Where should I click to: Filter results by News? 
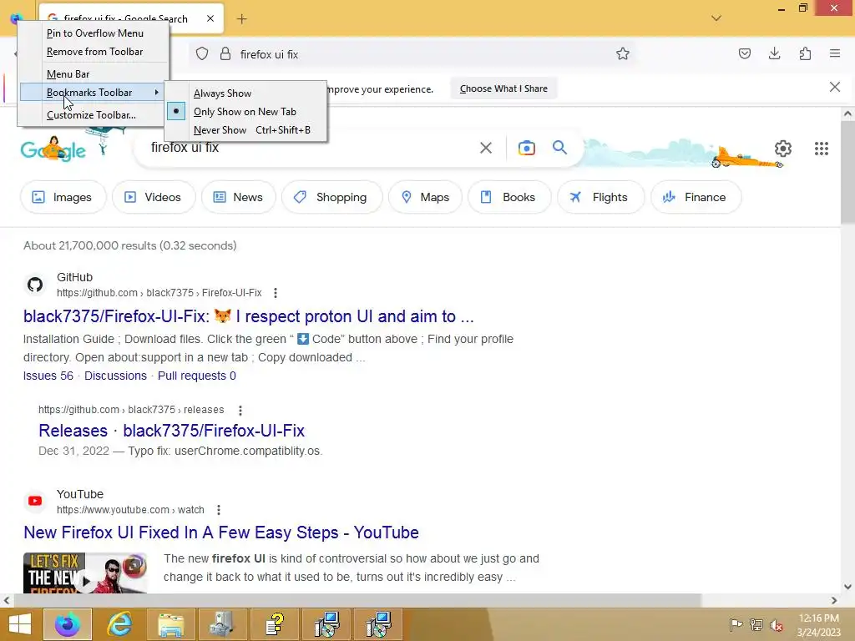coord(238,197)
